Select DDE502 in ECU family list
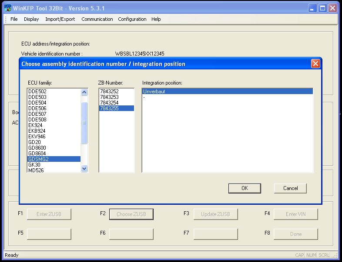The width and height of the screenshot is (342, 262). pyautogui.click(x=54, y=92)
